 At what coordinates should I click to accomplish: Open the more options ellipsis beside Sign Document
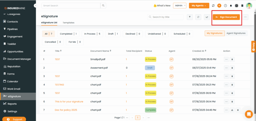(x=245, y=17)
